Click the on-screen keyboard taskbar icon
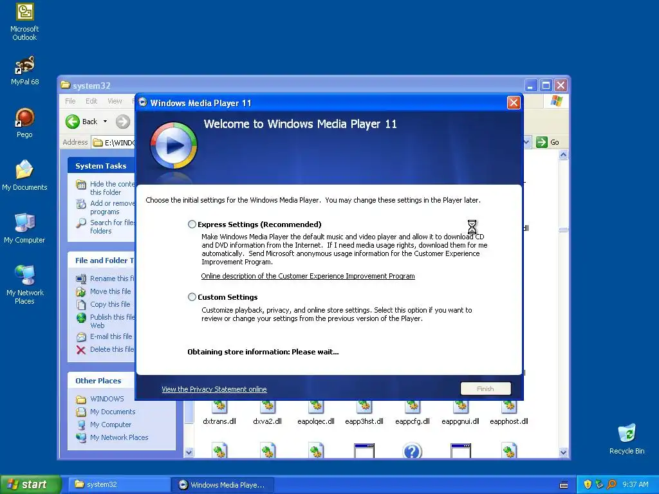This screenshot has height=494, width=659. coord(564,485)
